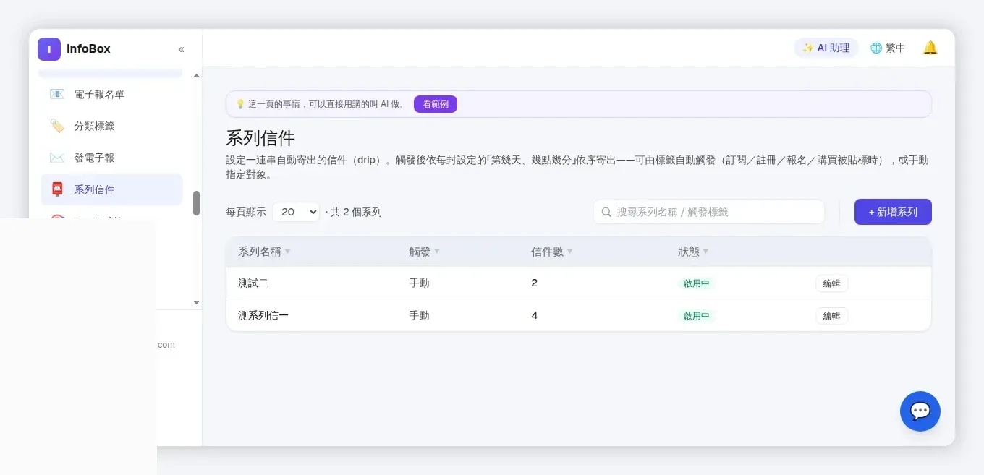The width and height of the screenshot is (984, 475).
Task: Open the blue chat bubble widget
Action: [920, 411]
